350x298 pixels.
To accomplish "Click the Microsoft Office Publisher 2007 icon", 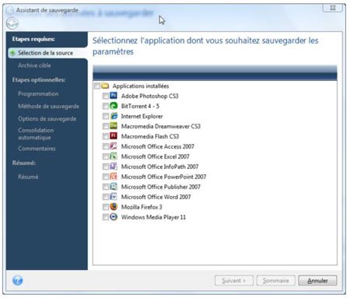I will click(114, 187).
